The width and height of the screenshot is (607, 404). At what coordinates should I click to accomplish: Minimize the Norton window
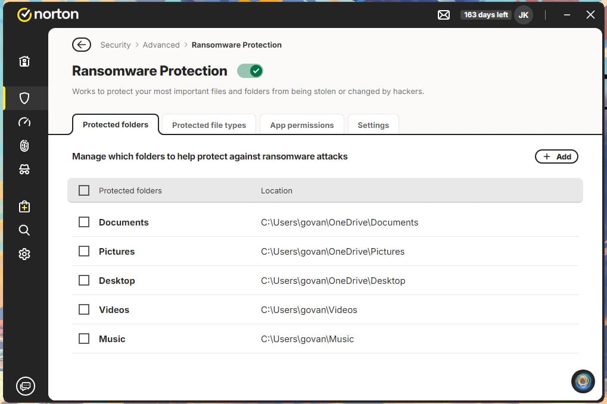point(566,15)
